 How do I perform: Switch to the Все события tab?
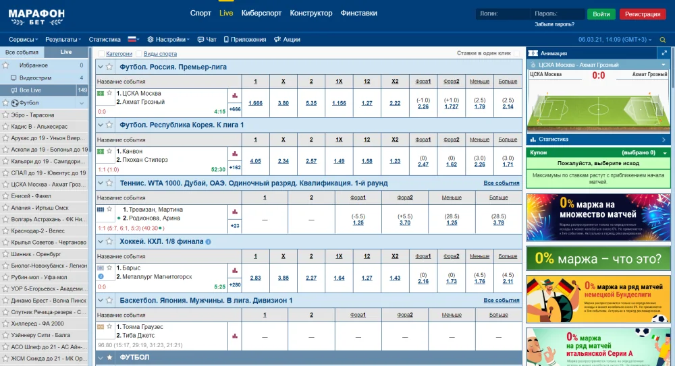(22, 52)
